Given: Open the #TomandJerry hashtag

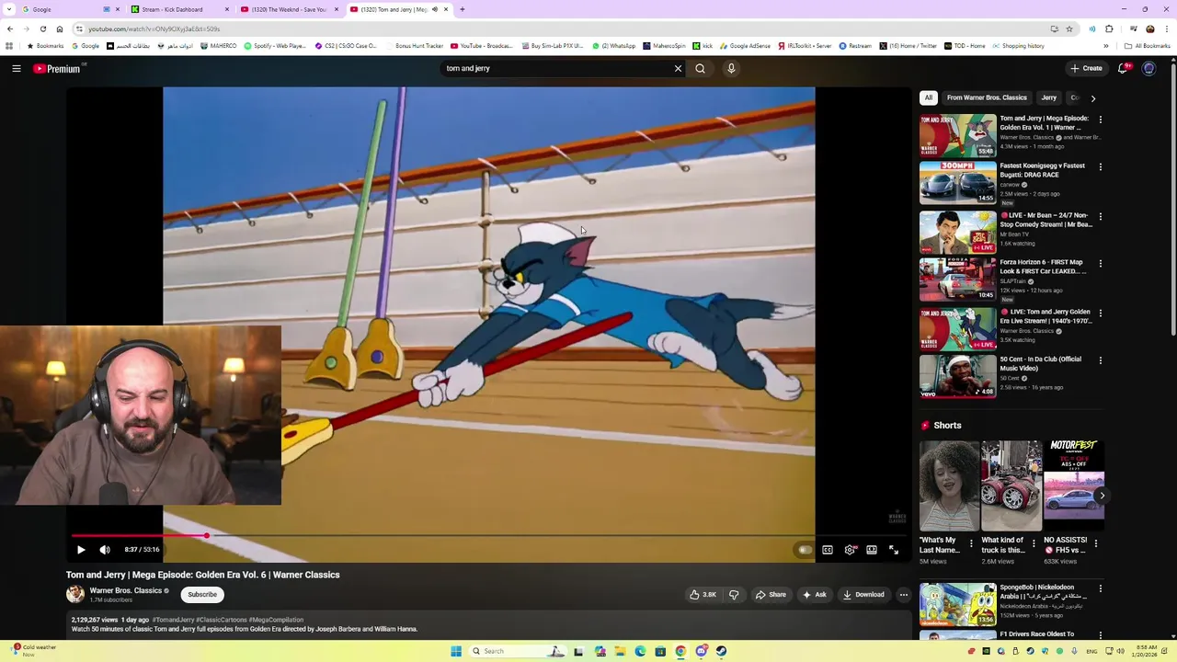Looking at the screenshot, I should [x=173, y=620].
